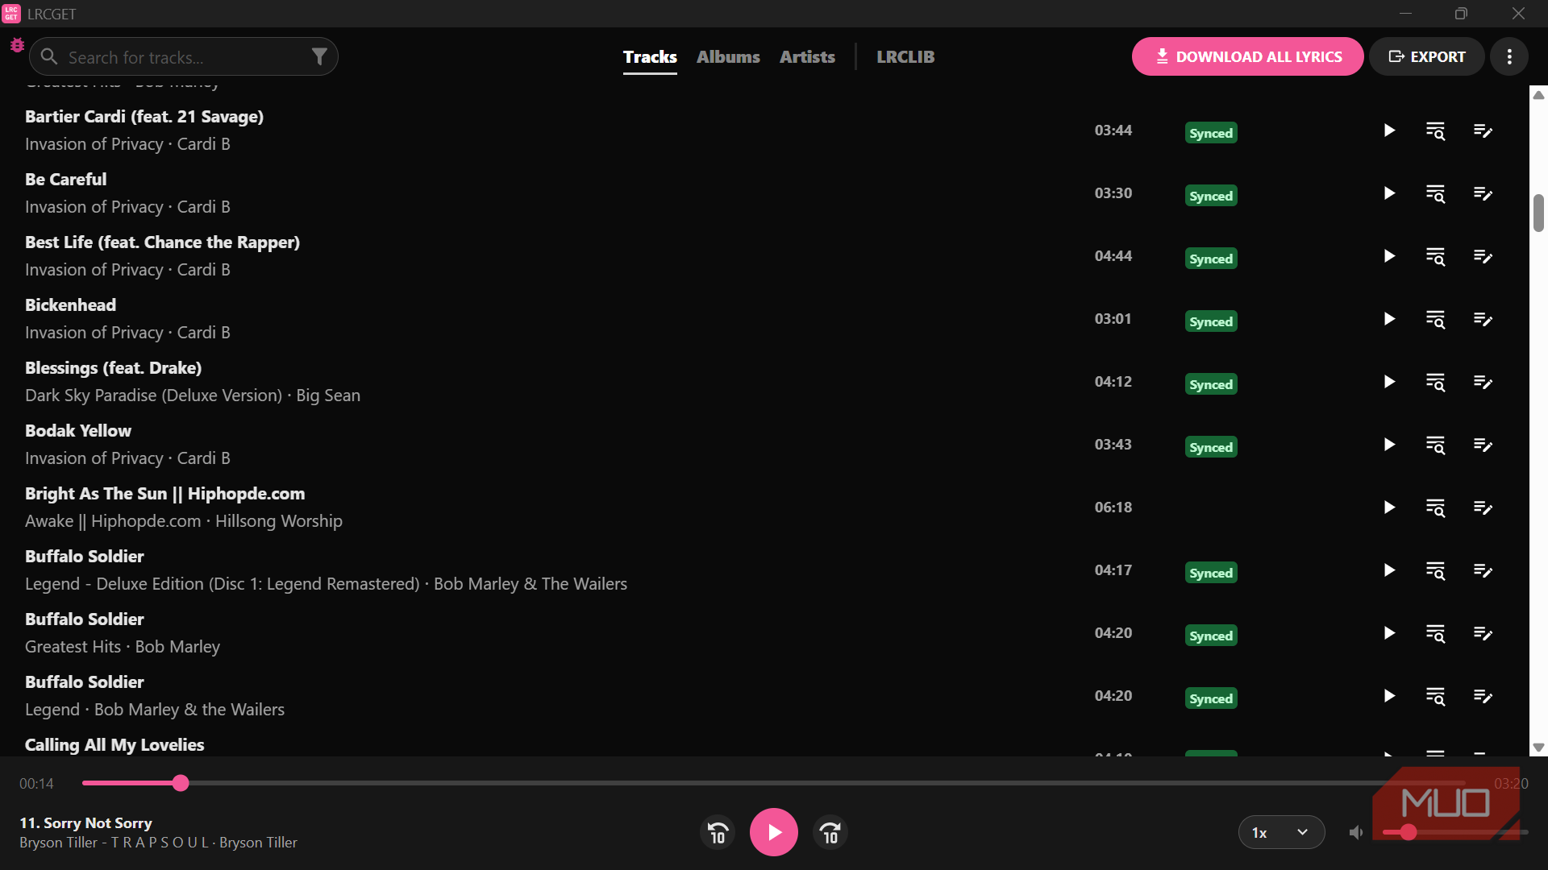Select the Synced badge on Bodak Yellow
The height and width of the screenshot is (870, 1548).
1211,447
